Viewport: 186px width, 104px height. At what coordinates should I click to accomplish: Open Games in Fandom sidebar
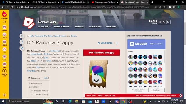click(4, 28)
